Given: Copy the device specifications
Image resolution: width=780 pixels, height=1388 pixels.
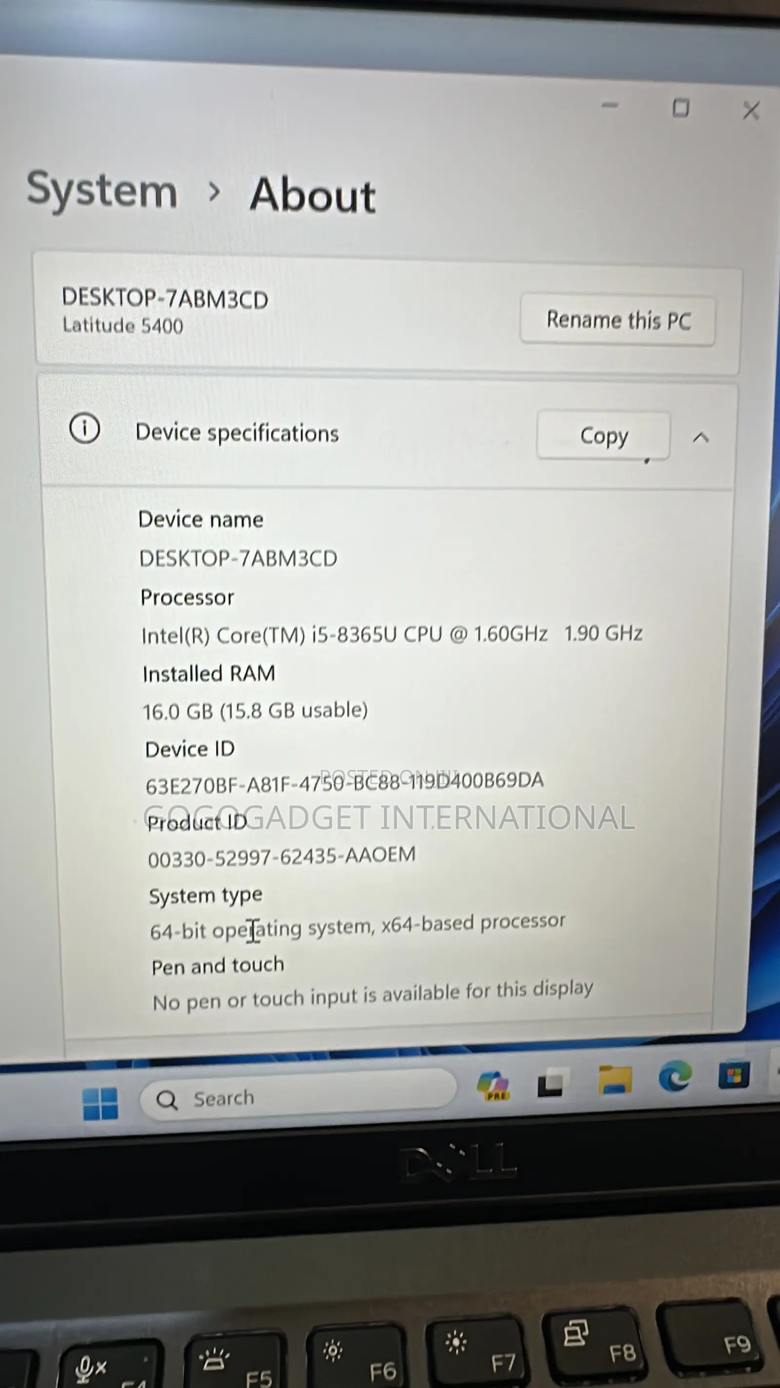Looking at the screenshot, I should [x=604, y=435].
